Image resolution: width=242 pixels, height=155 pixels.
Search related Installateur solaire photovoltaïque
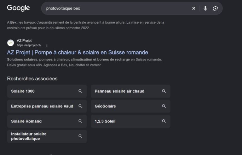[x=47, y=136]
